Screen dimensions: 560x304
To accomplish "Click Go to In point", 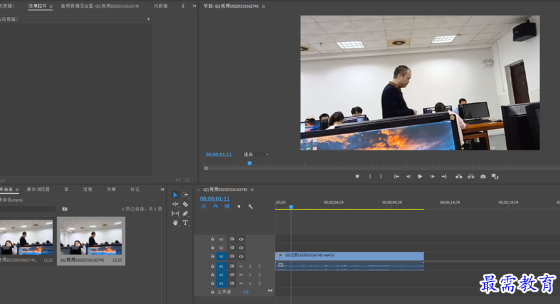I will coord(396,176).
